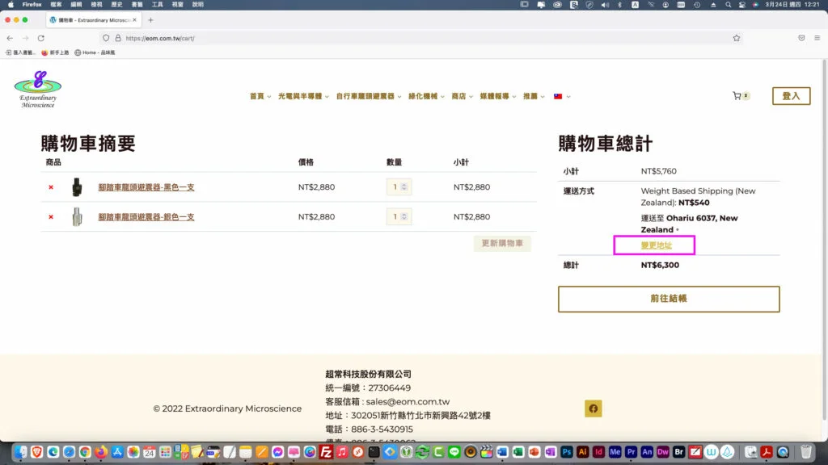Expand the 光電與半導體 menu
This screenshot has height=465, width=828.
pyautogui.click(x=303, y=96)
